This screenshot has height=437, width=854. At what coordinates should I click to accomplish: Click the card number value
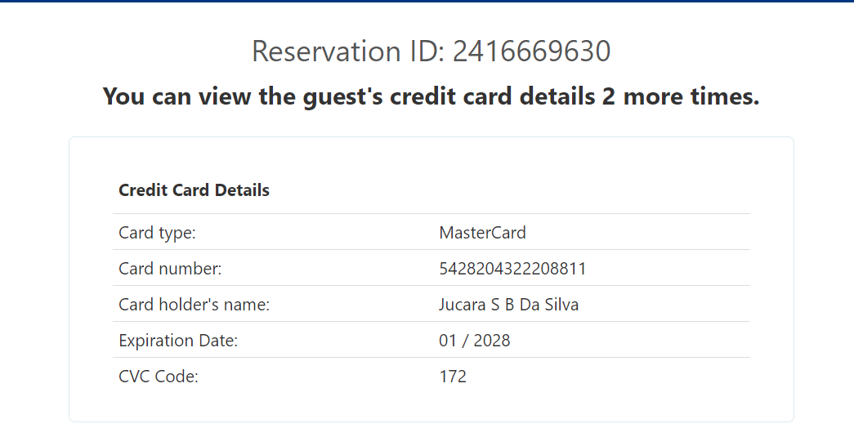[512, 269]
